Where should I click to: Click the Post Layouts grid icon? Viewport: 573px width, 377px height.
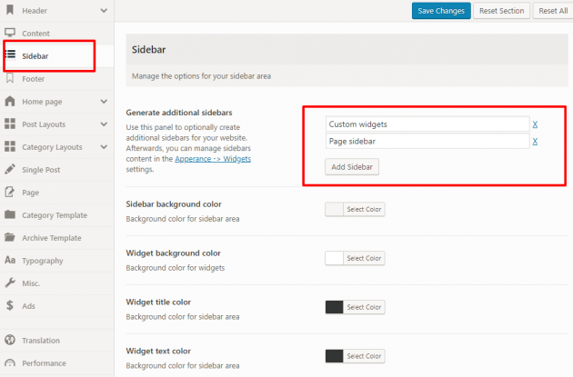(x=10, y=124)
